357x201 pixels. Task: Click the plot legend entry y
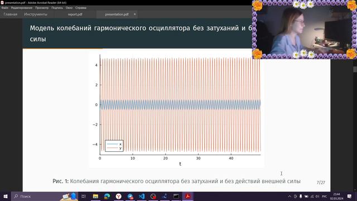(114, 148)
